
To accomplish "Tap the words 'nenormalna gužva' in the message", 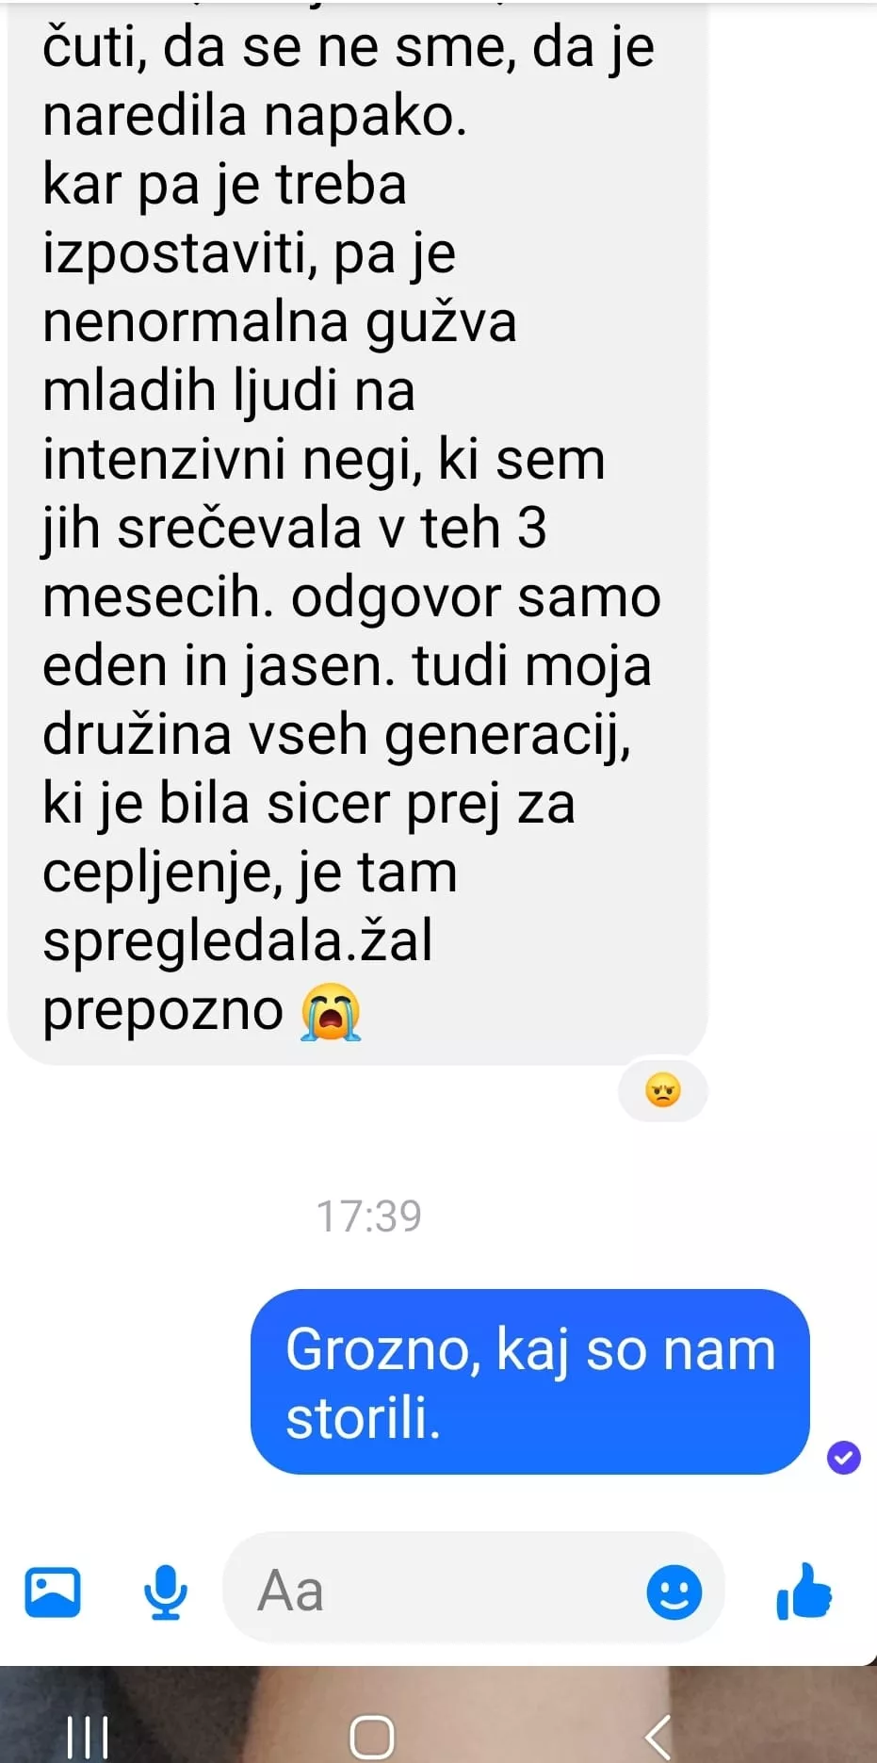I will click(280, 322).
